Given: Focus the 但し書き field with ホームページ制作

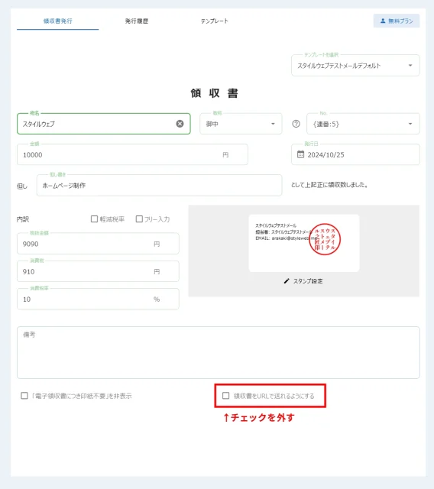Looking at the screenshot, I should coord(160,185).
